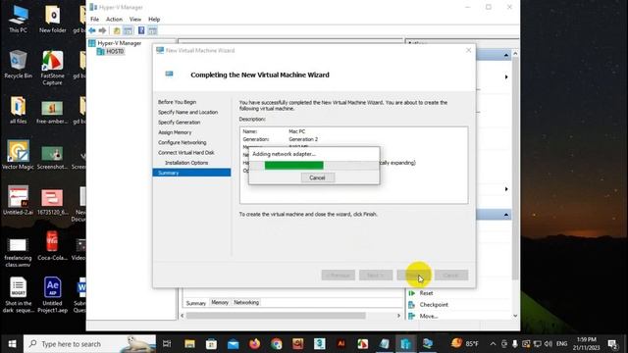Image resolution: width=628 pixels, height=353 pixels.
Task: Click the Reset action icon
Action: pyautogui.click(x=412, y=293)
